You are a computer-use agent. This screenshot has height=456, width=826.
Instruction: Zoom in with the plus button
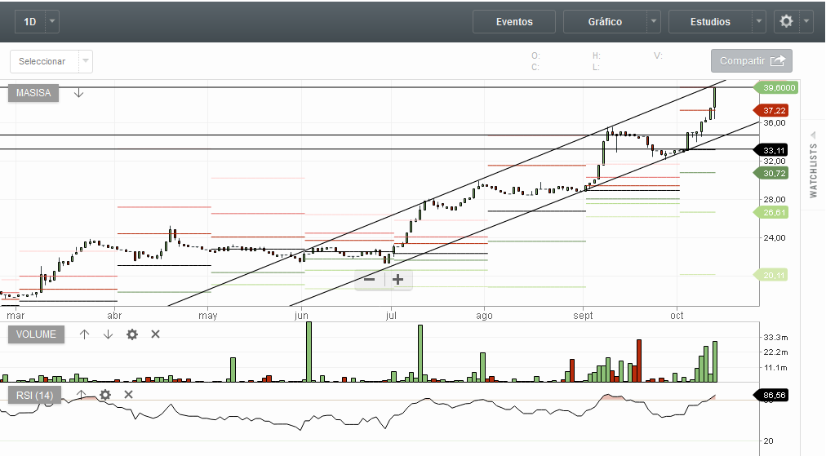click(x=397, y=279)
